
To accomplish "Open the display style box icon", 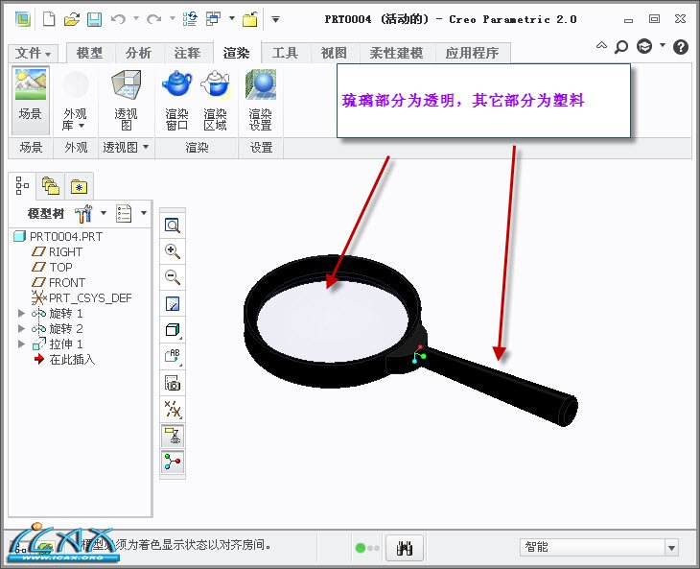I will [173, 330].
